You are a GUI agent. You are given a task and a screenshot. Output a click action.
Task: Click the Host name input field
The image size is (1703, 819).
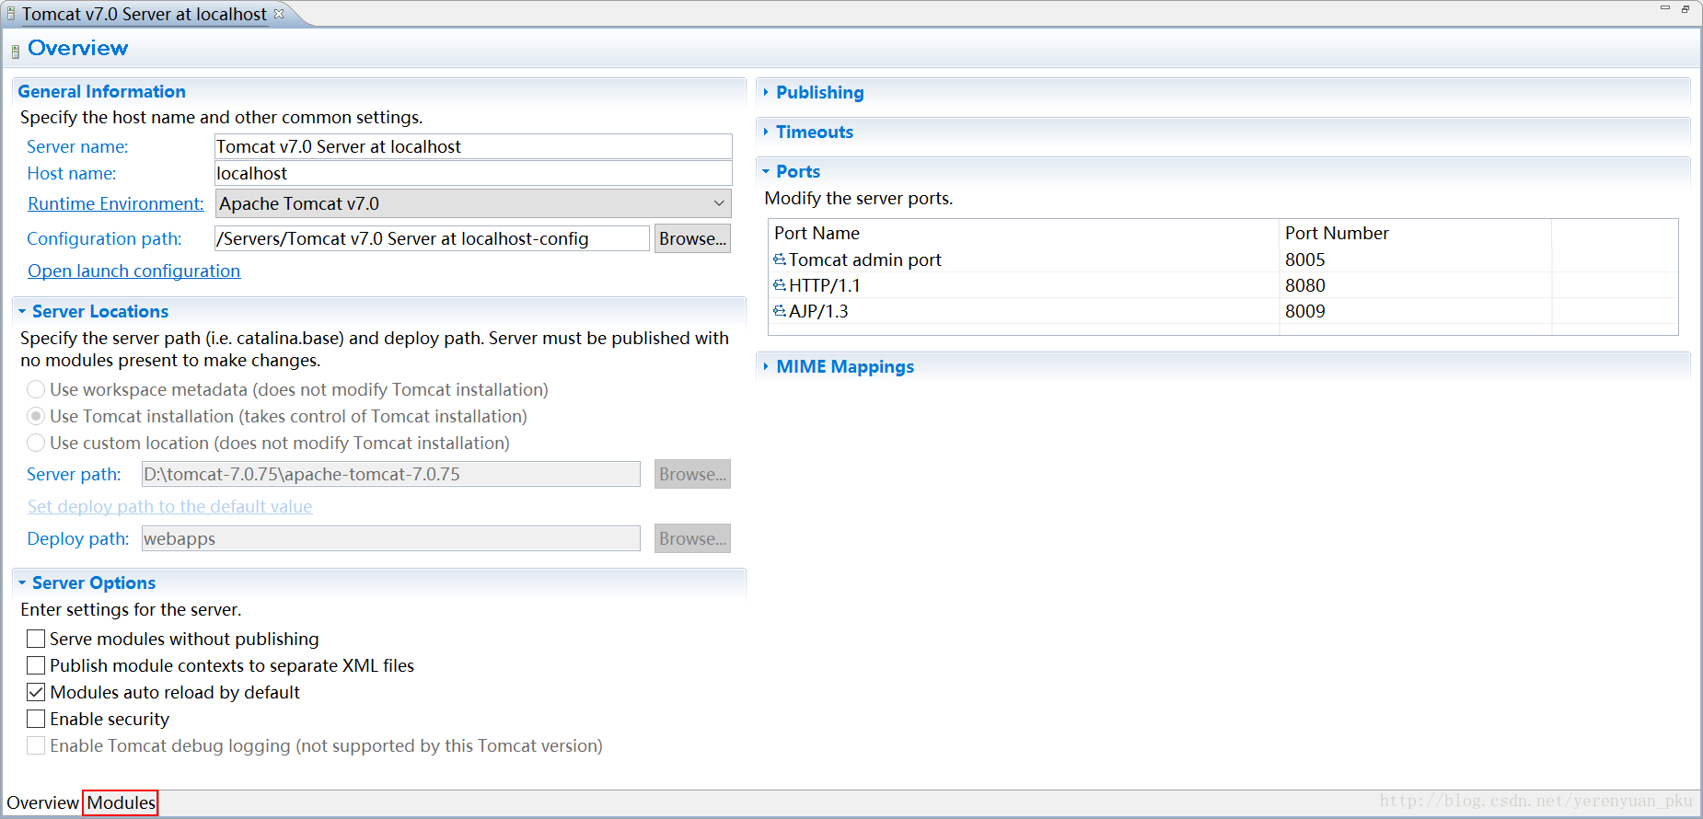473,173
